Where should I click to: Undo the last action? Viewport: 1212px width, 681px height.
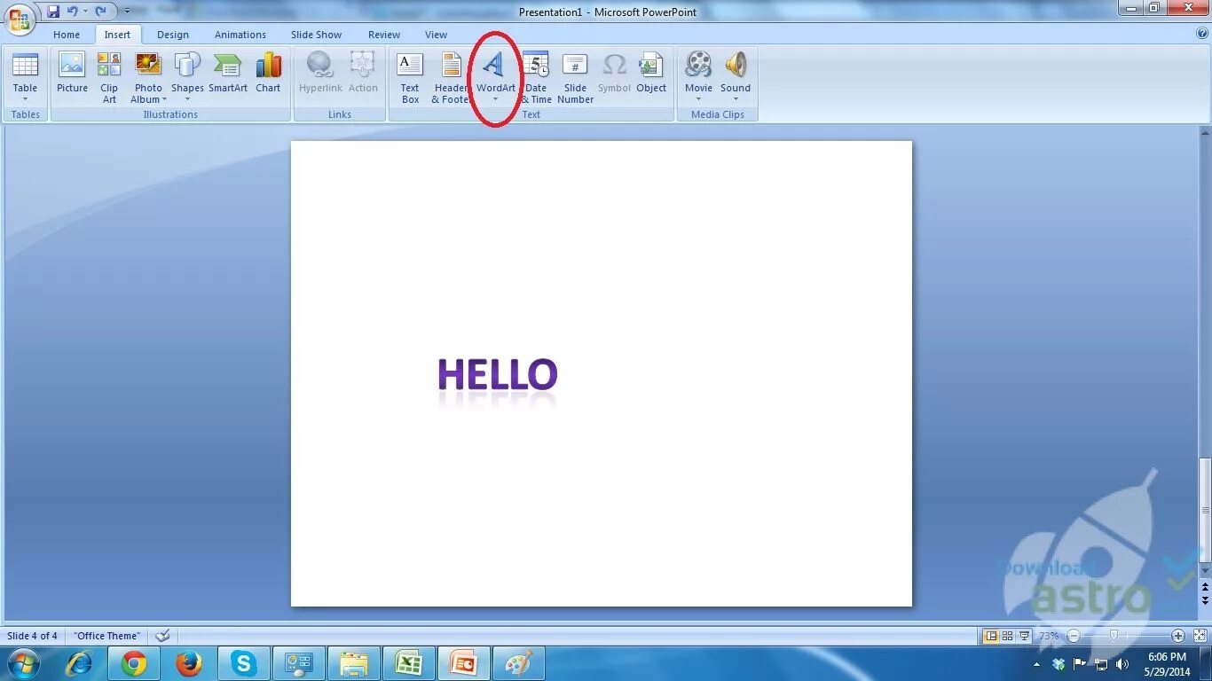click(73, 12)
